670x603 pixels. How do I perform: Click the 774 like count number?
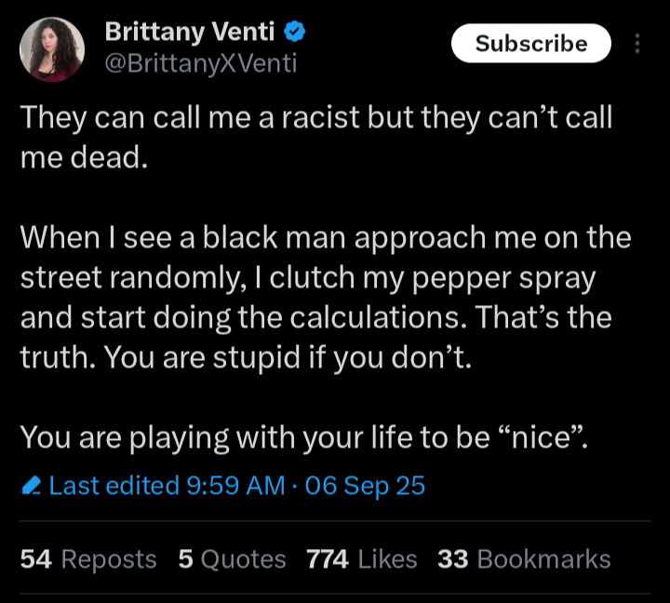(327, 559)
